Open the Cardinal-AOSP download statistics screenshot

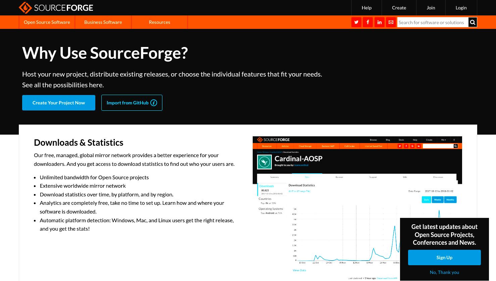(x=357, y=208)
